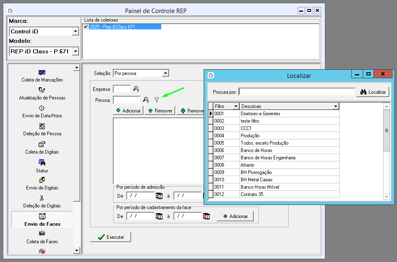This screenshot has height=262, width=397.
Task: Open Deleção de Digitais scissors icon
Action: [x=42, y=198]
